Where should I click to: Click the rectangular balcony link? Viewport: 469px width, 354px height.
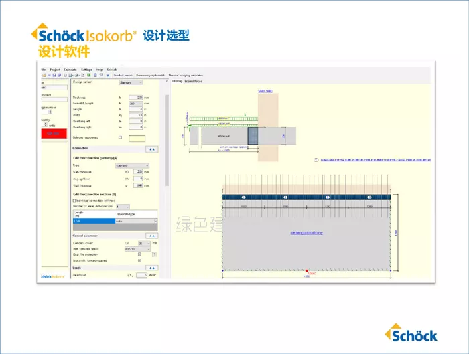pyautogui.click(x=307, y=233)
